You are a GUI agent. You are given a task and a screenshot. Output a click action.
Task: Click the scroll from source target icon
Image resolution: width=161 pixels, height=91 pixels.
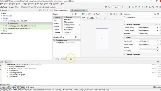tap(40, 10)
